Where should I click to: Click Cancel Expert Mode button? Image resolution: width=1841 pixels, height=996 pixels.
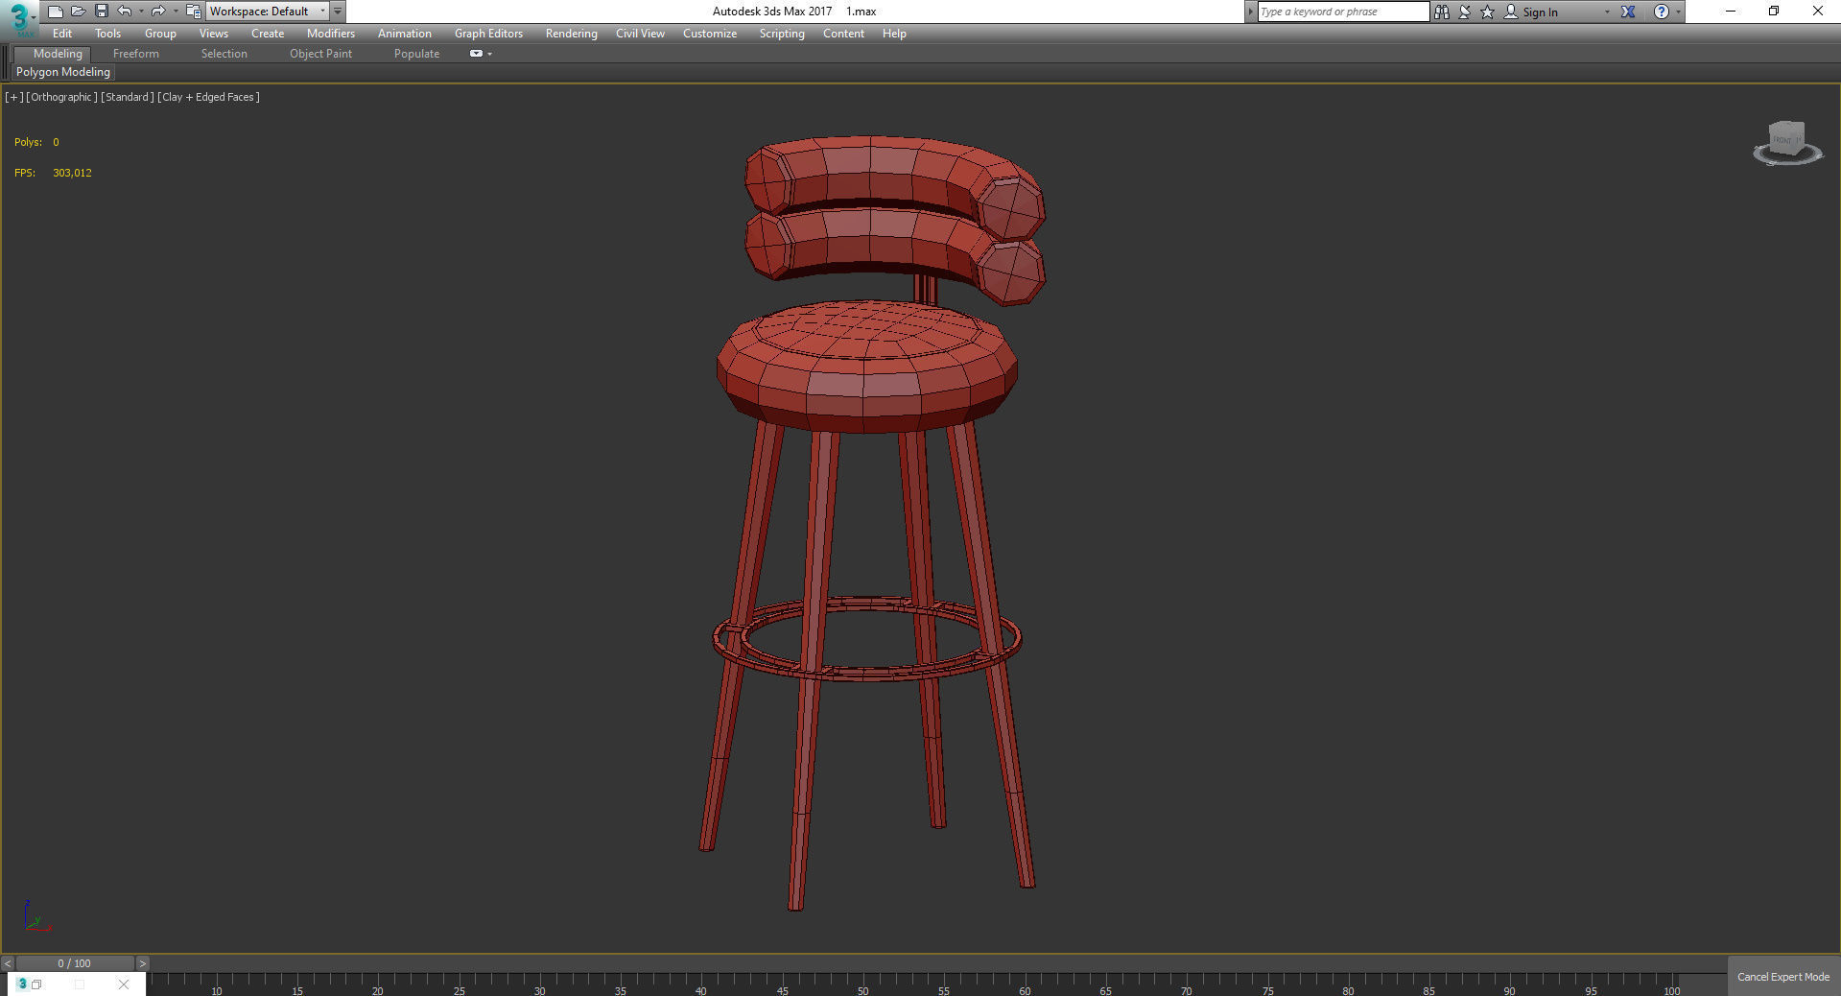pyautogui.click(x=1783, y=977)
